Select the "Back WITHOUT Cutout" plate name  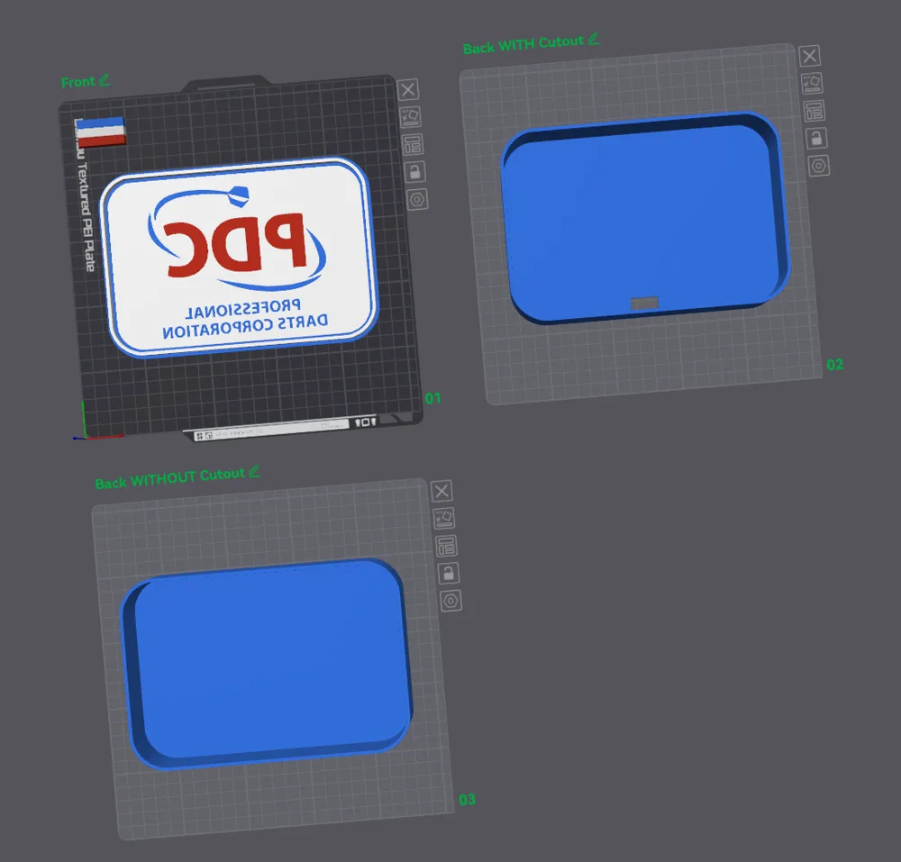tap(170, 478)
